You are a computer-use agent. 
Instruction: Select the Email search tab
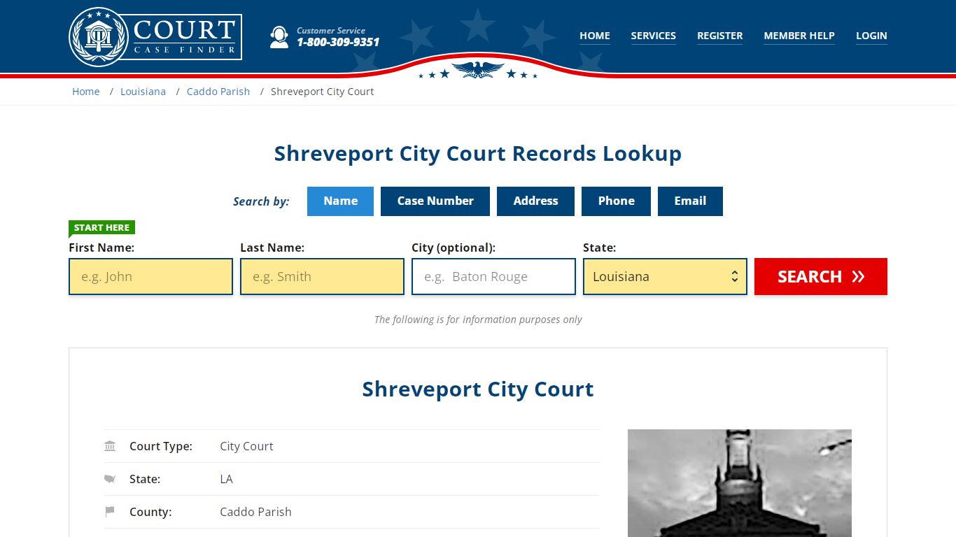click(690, 201)
